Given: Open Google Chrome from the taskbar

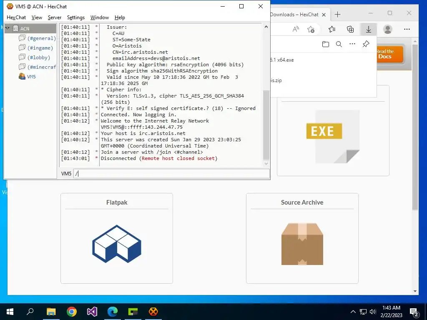Looking at the screenshot, I should (x=72, y=312).
